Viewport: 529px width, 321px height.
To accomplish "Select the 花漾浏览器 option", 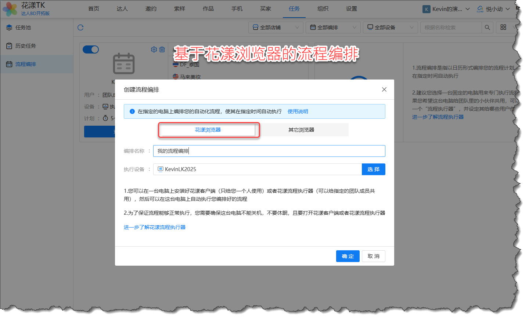I will coord(208,130).
